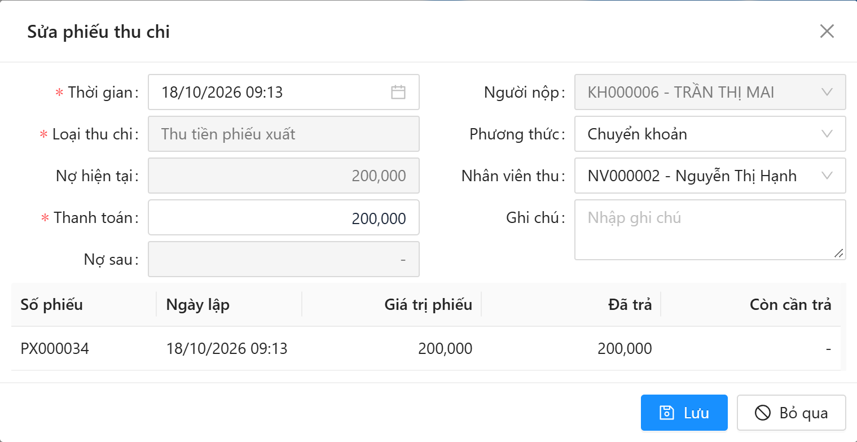
Task: Open the Phương thức dropdown
Action: pos(710,134)
